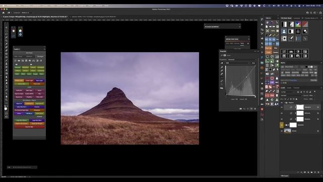Click white point slider under Curves histogram

tap(255, 97)
